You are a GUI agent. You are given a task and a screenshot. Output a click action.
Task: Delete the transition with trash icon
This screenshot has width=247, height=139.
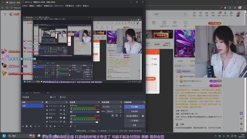(x=117, y=116)
